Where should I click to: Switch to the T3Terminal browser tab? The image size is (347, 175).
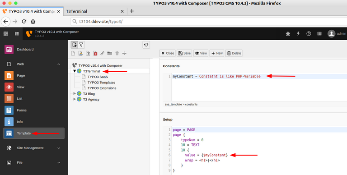click(x=95, y=11)
